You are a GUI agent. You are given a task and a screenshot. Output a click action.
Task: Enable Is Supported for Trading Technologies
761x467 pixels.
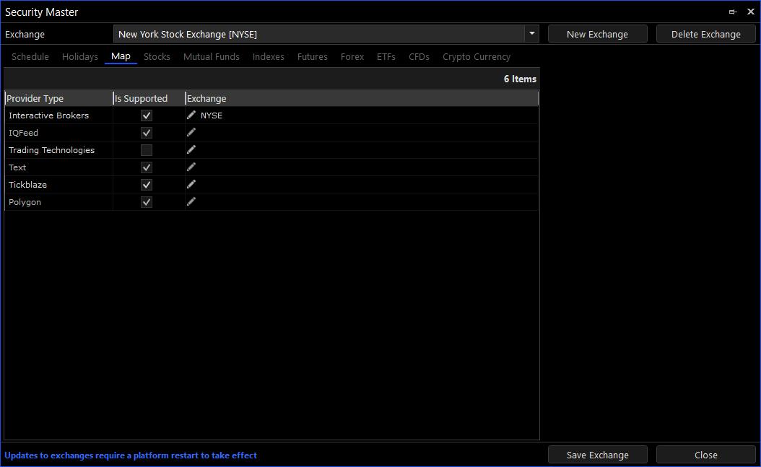[147, 150]
